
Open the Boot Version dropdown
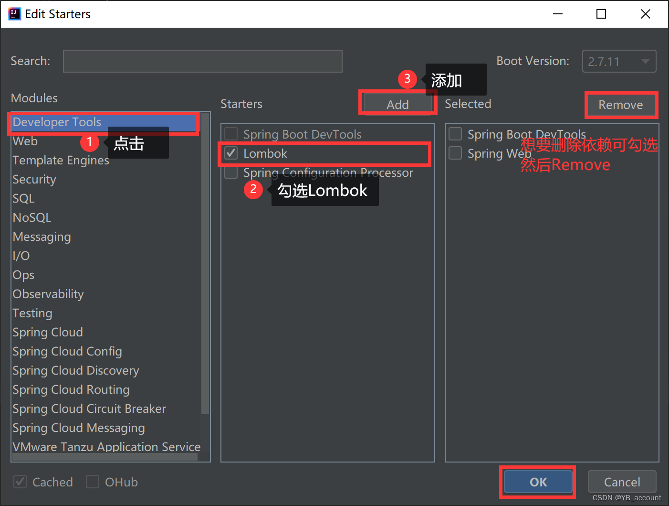click(619, 61)
